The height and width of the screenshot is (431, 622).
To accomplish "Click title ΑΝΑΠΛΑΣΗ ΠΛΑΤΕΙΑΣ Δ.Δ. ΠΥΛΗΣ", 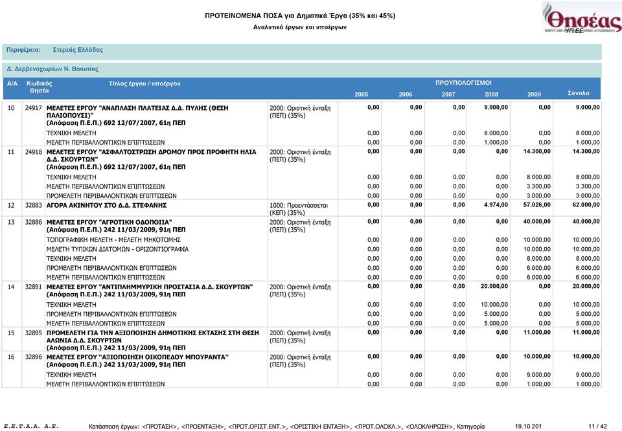I will [137, 112].
